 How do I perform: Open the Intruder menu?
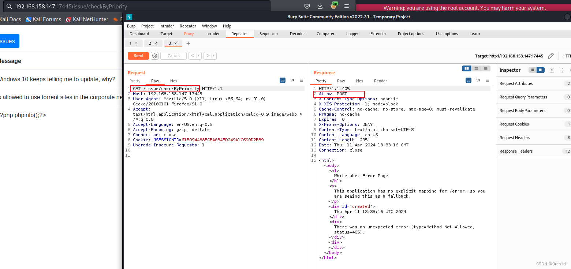(x=167, y=26)
